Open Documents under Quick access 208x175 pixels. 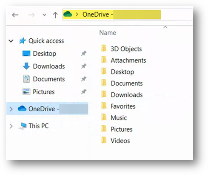pyautogui.click(x=49, y=79)
